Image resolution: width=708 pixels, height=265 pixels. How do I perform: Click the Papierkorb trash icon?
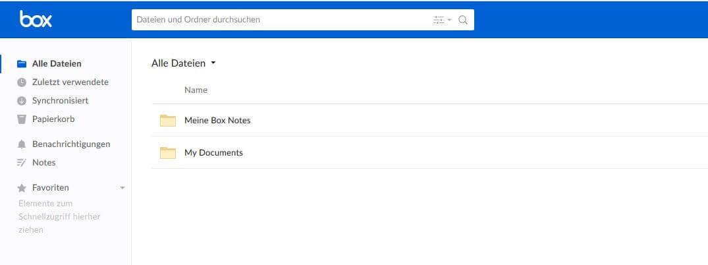click(x=21, y=119)
